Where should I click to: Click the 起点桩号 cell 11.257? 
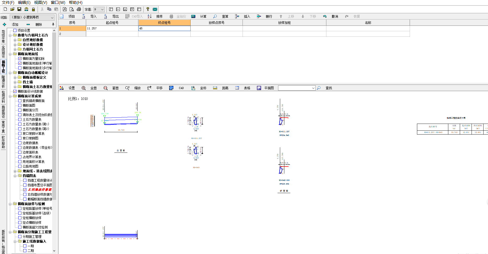click(112, 28)
